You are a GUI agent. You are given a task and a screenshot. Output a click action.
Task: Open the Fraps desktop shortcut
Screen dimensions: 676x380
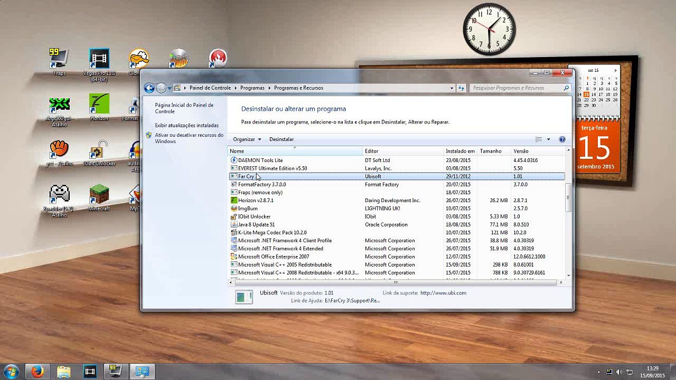tap(59, 62)
